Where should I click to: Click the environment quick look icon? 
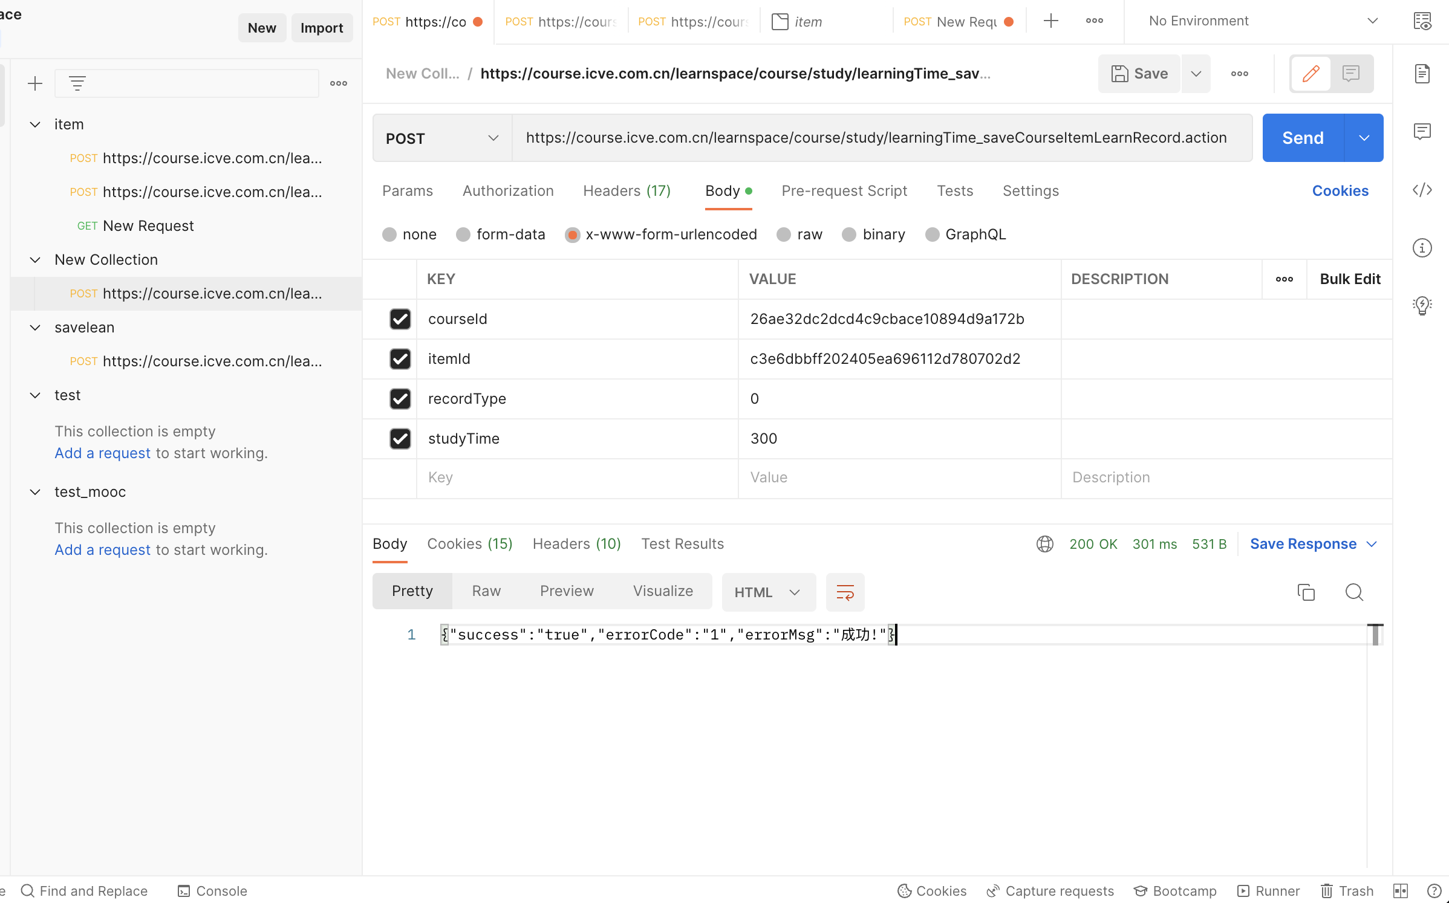1422,22
